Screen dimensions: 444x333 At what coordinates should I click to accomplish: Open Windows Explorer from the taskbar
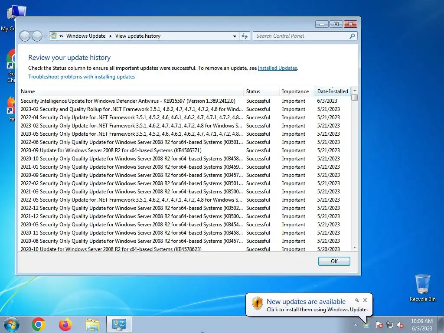(92, 325)
